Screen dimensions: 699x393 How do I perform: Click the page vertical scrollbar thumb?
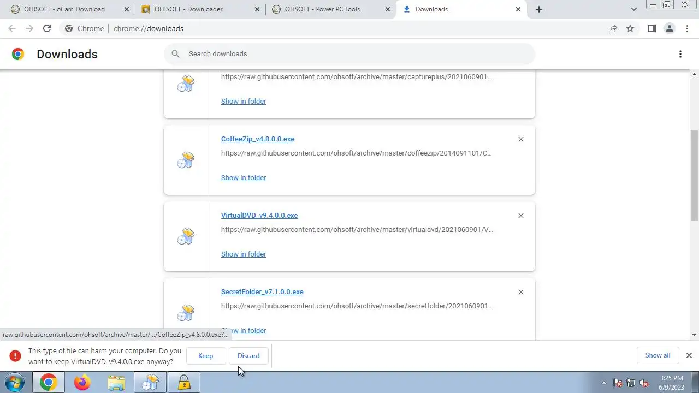click(x=695, y=175)
